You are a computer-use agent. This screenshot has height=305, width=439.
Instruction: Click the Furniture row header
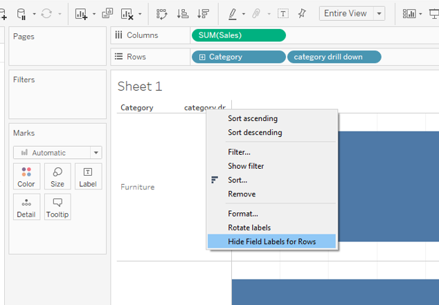coord(138,187)
